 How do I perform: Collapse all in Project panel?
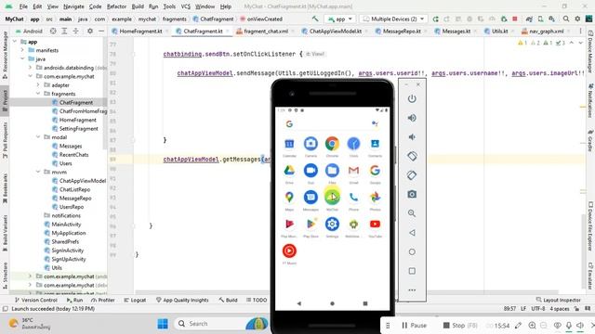[x=75, y=31]
